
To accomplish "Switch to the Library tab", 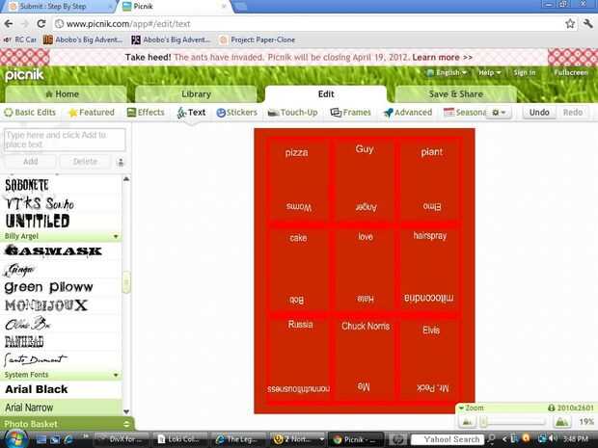I will [x=196, y=94].
